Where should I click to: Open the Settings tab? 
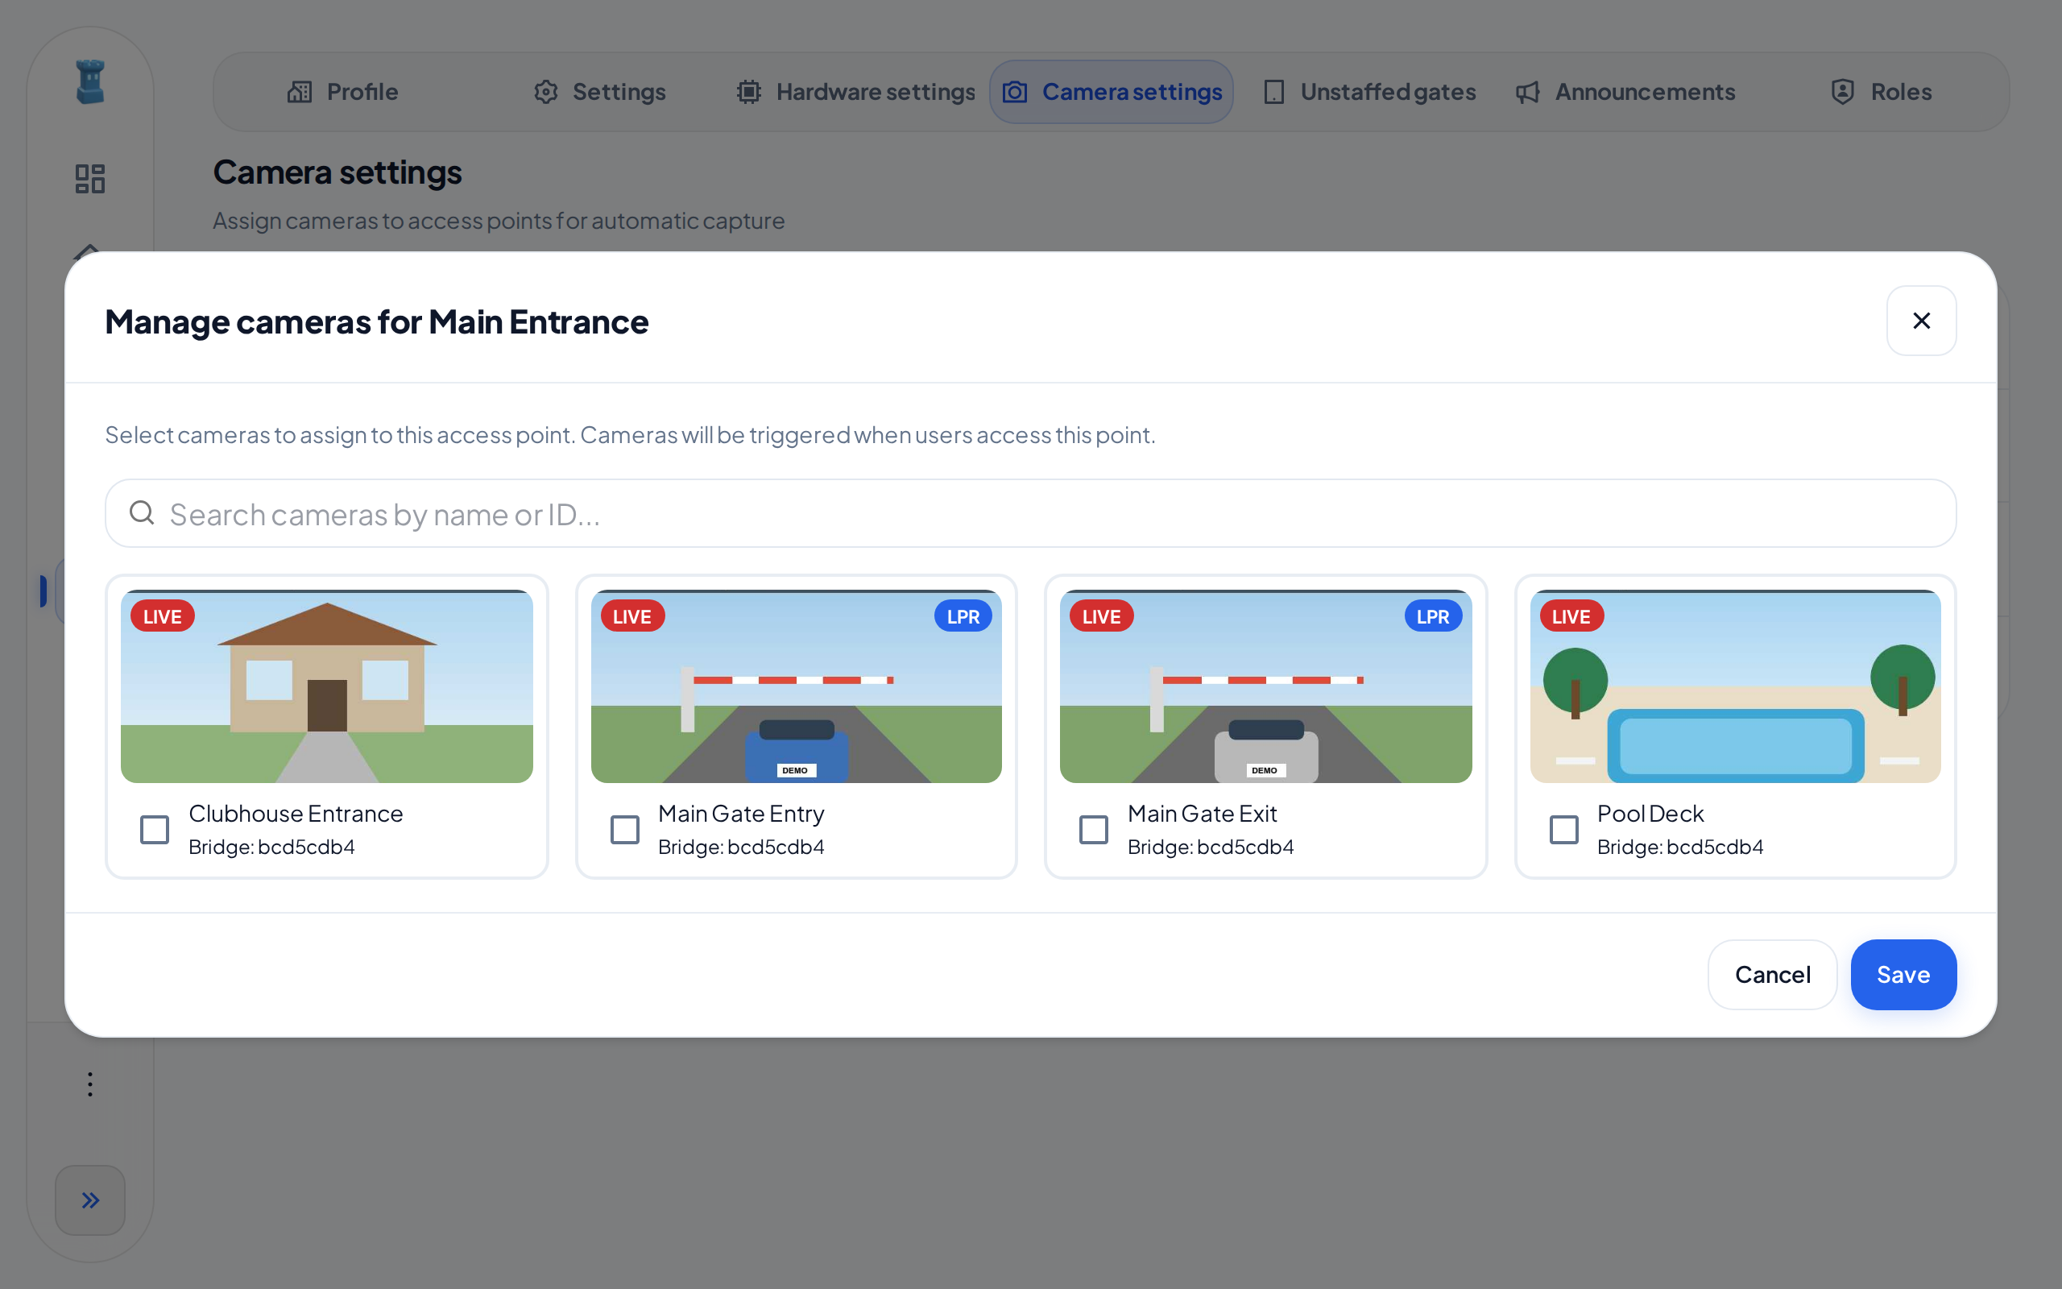[x=600, y=92]
